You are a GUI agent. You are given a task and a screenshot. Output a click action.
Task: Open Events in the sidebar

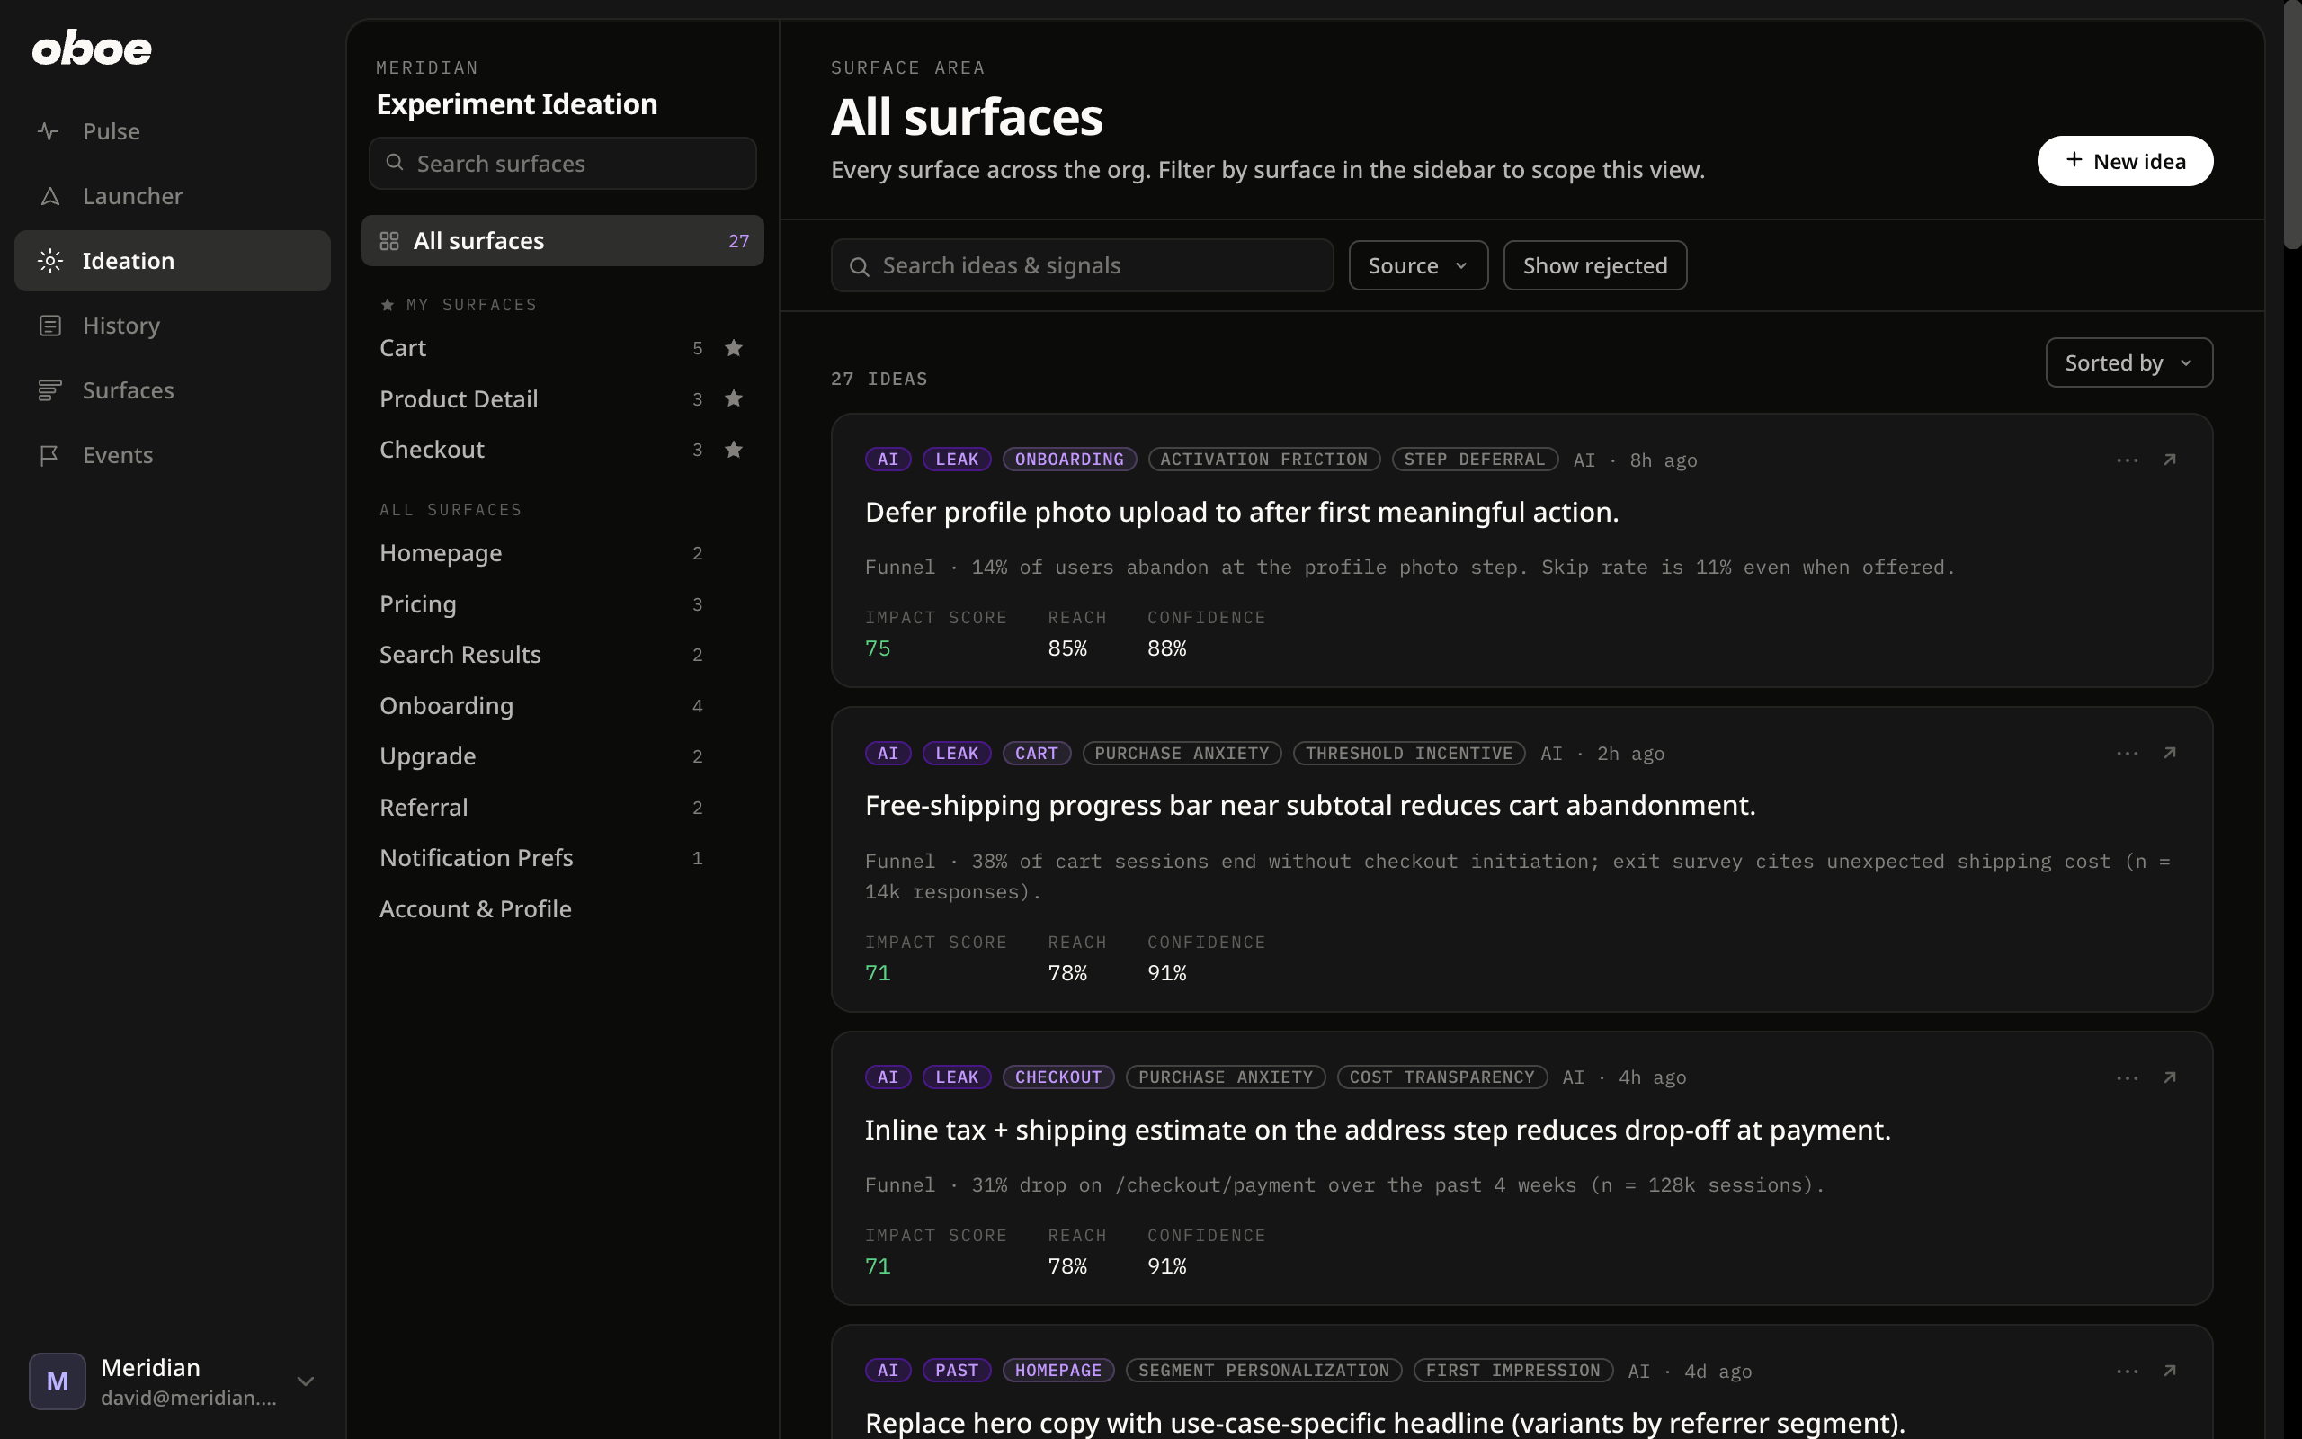(172, 455)
